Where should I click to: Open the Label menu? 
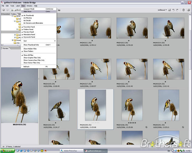point(18,6)
